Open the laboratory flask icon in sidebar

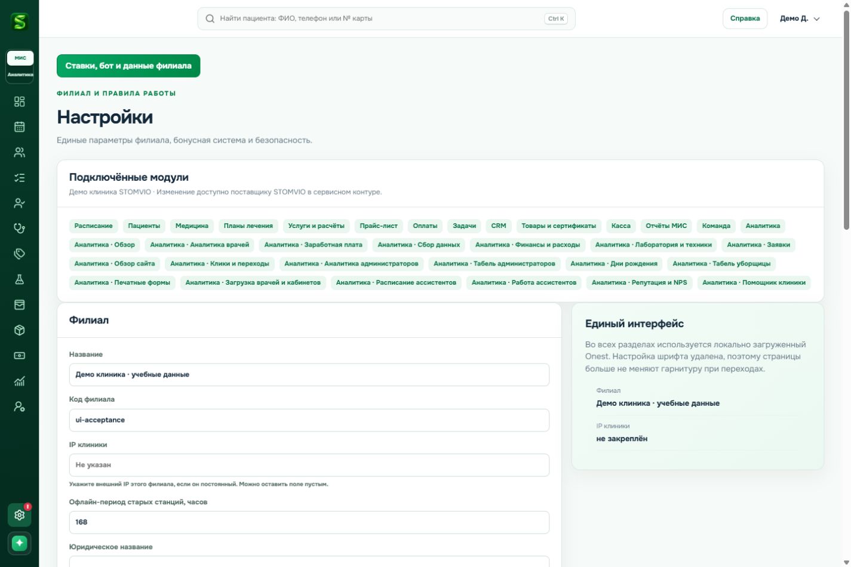(19, 279)
